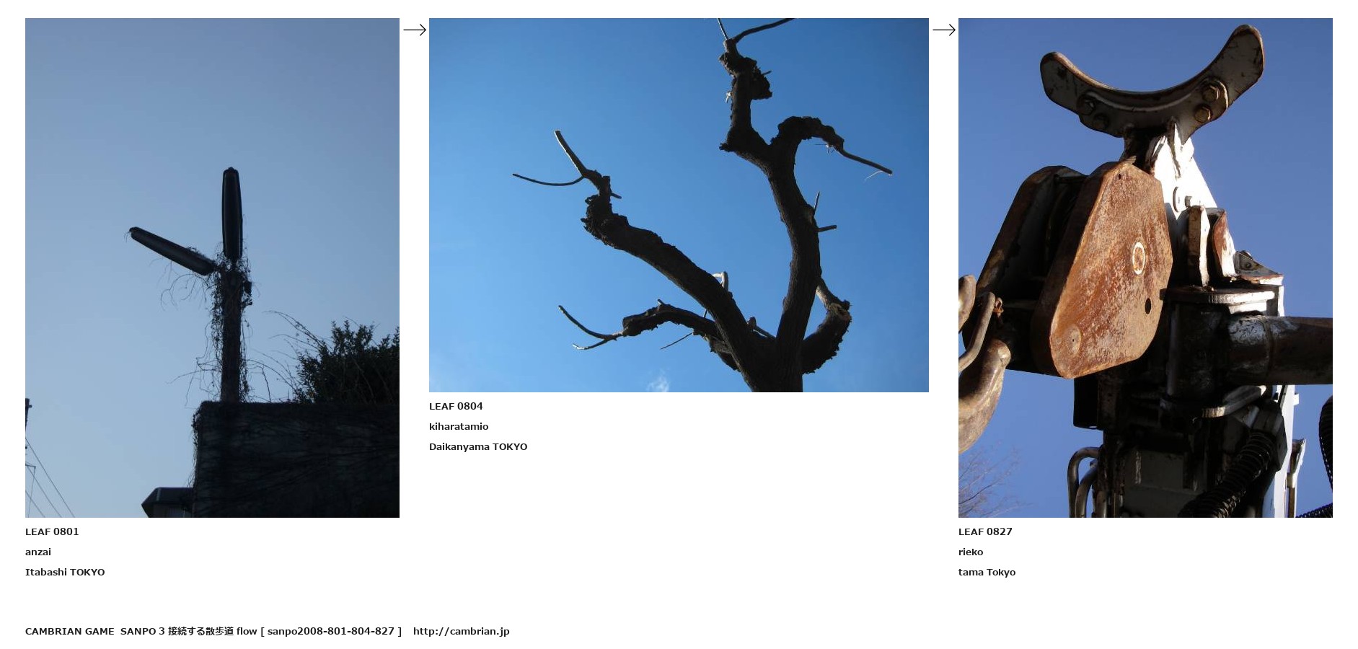Screen dimensions: 1358x649
Task: Click the sanpo2008-801-804-827 flow identifier
Action: tap(331, 631)
